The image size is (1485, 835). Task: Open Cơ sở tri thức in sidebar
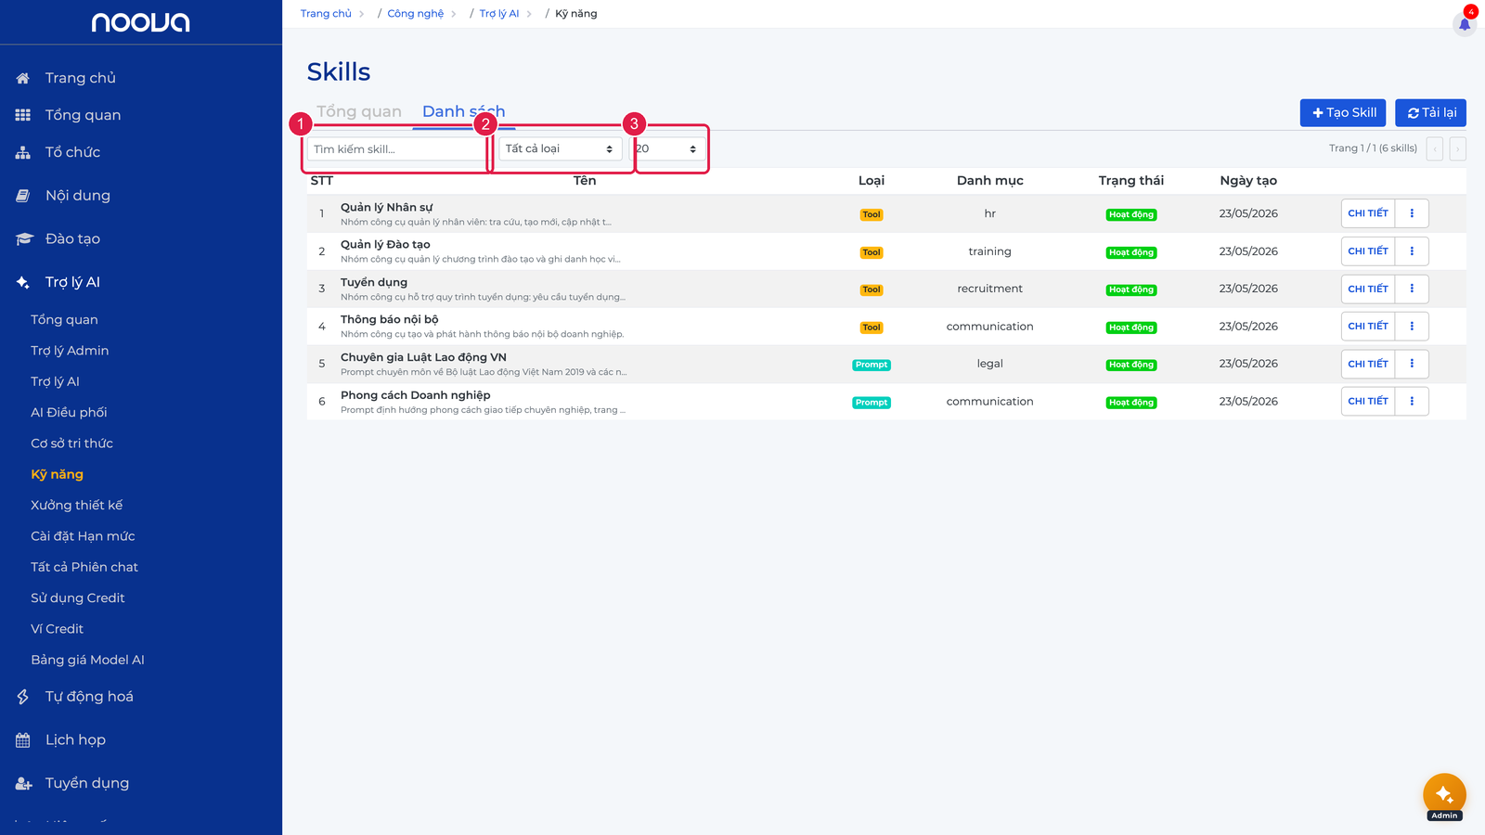tap(71, 443)
